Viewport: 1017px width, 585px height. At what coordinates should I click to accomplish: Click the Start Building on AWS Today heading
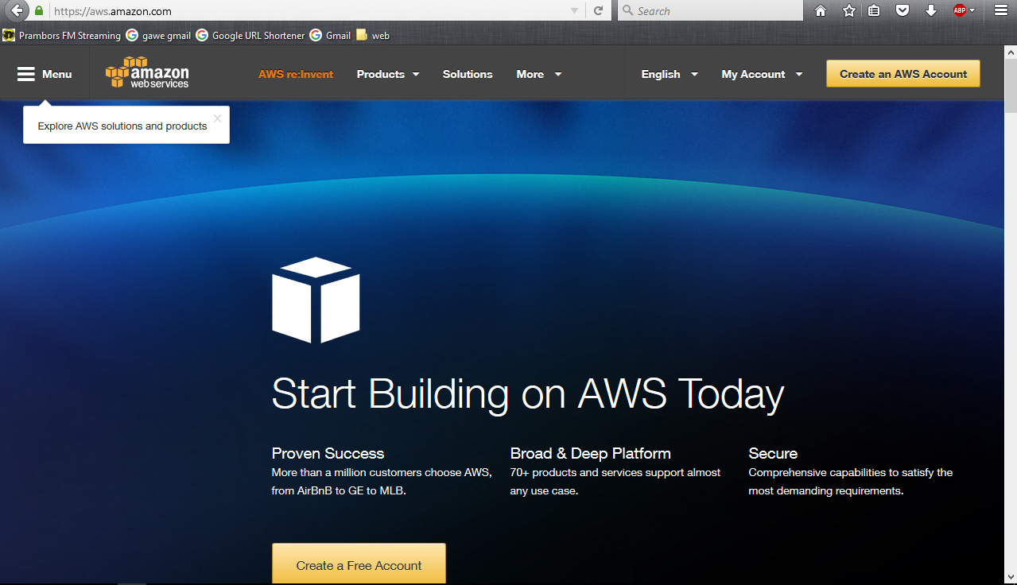[528, 393]
